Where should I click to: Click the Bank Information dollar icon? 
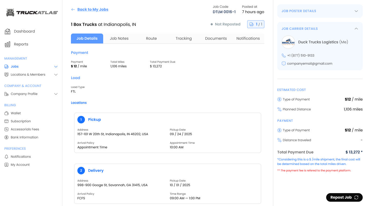[x=6, y=137]
